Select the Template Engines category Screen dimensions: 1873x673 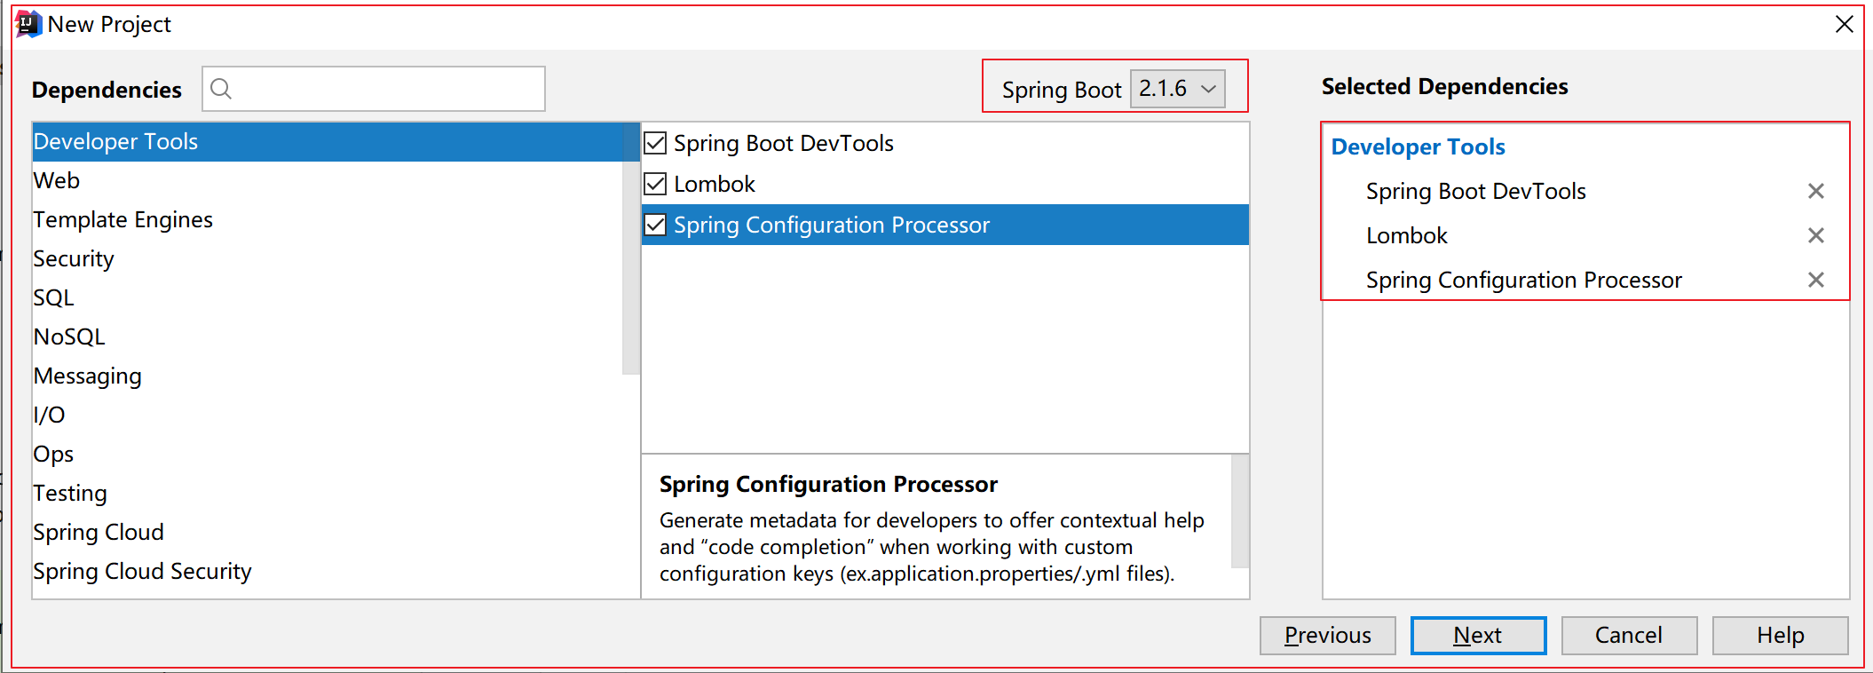[x=328, y=220]
